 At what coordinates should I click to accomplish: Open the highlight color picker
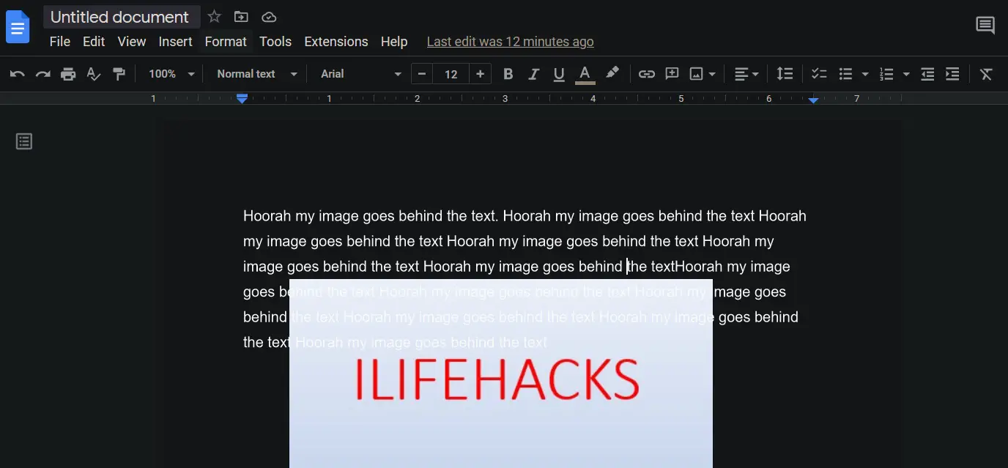pyautogui.click(x=612, y=73)
